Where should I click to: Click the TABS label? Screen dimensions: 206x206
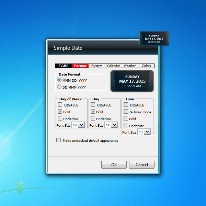64,66
